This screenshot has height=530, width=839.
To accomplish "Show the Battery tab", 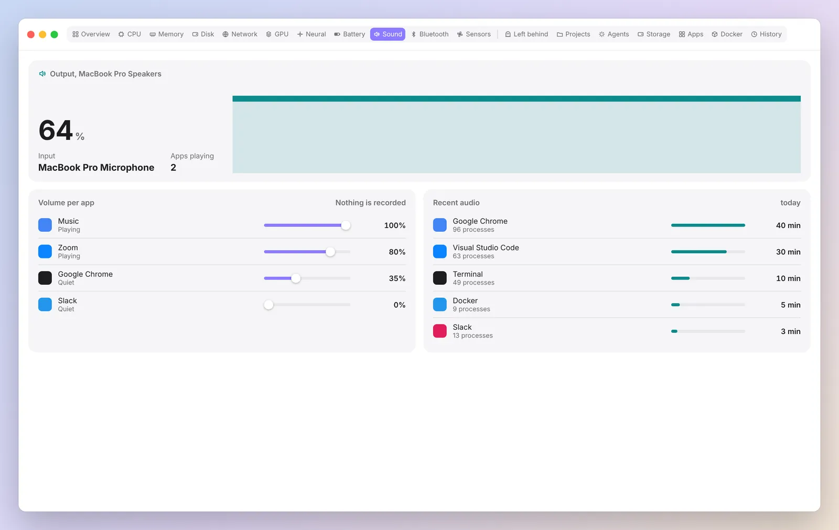I will pos(350,34).
